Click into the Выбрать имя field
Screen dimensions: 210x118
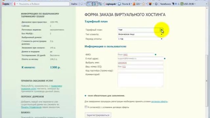point(140,63)
